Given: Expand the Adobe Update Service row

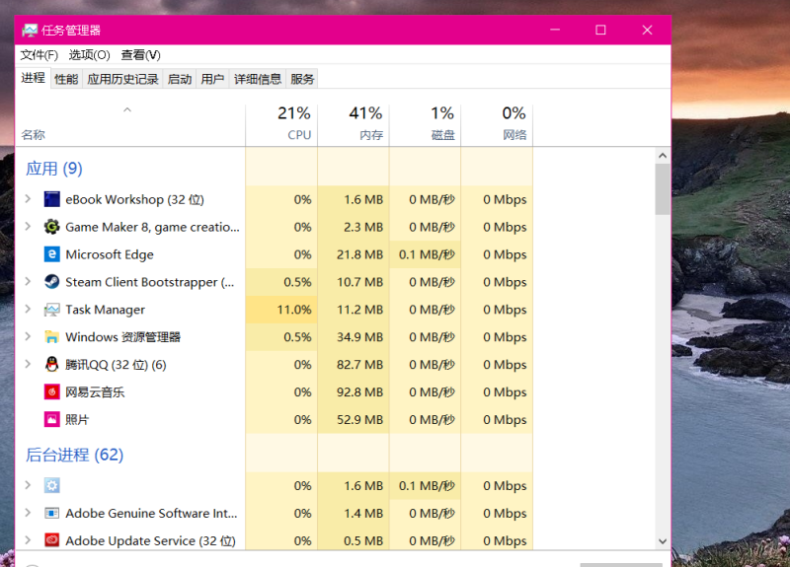Looking at the screenshot, I should click(x=29, y=540).
